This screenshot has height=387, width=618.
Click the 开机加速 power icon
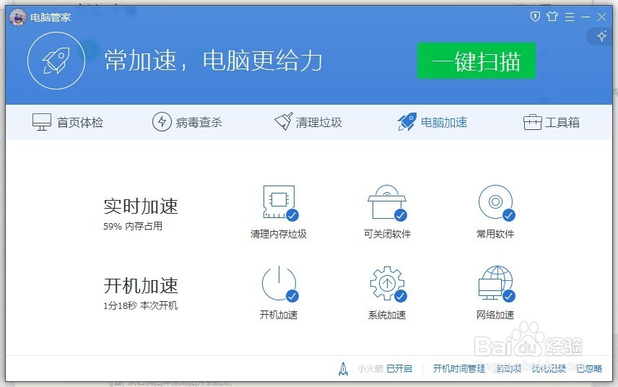[280, 284]
